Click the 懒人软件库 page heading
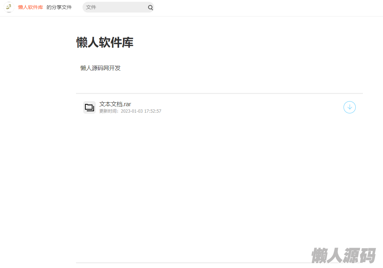The image size is (383, 268). click(x=105, y=42)
